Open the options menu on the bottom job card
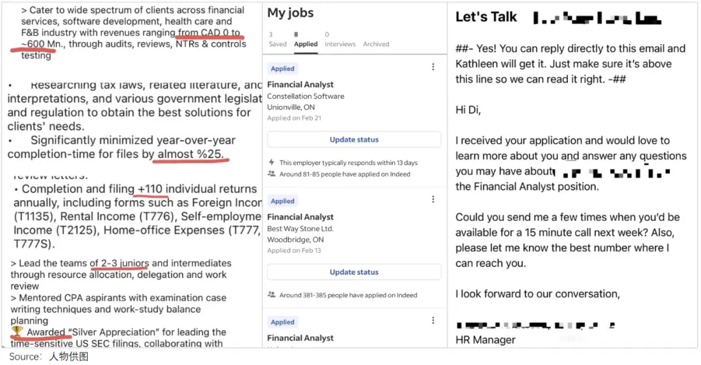 (x=434, y=320)
